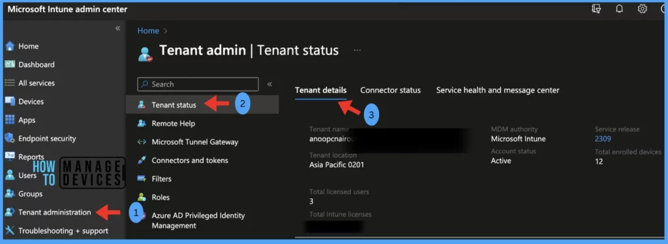Open the Troubleshooting + support navigation item
Screen dimensions: 668x244
pyautogui.click(x=63, y=231)
